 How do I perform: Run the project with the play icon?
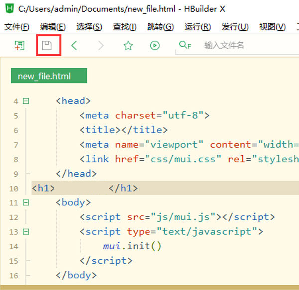click(x=155, y=45)
